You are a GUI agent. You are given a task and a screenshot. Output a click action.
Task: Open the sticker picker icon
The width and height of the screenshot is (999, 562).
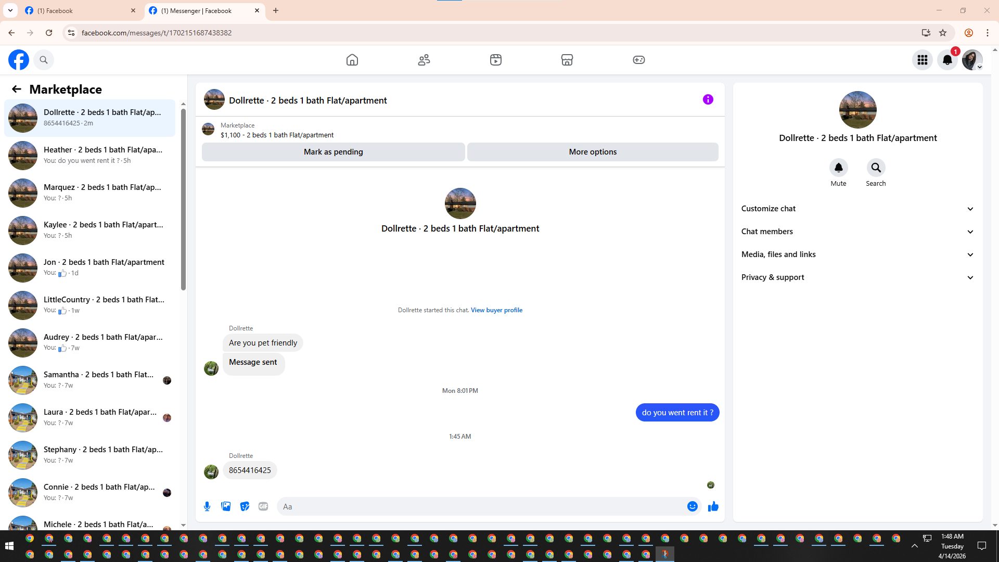[x=245, y=506]
